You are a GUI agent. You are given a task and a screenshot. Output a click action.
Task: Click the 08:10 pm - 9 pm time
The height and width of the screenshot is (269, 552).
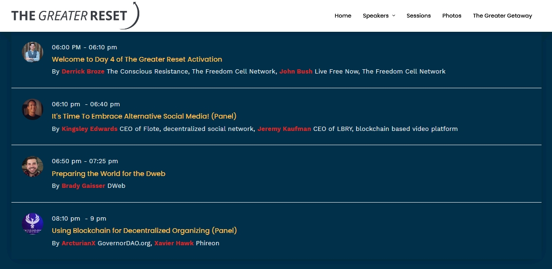coord(79,218)
